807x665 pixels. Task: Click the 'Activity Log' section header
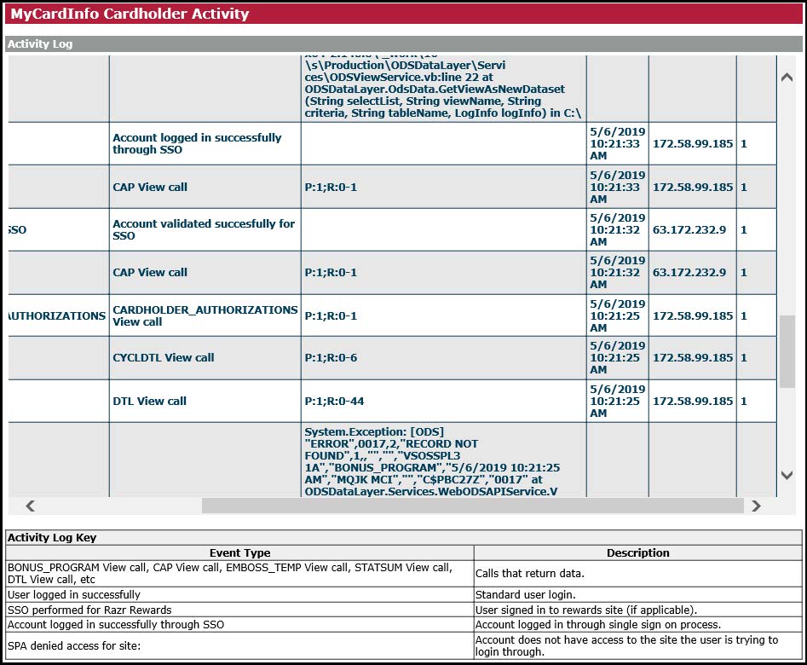(40, 44)
